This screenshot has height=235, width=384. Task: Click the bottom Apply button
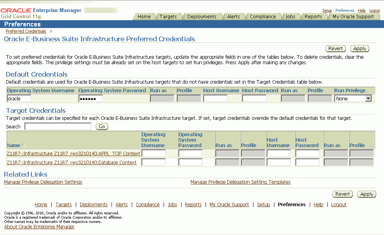coord(367,194)
